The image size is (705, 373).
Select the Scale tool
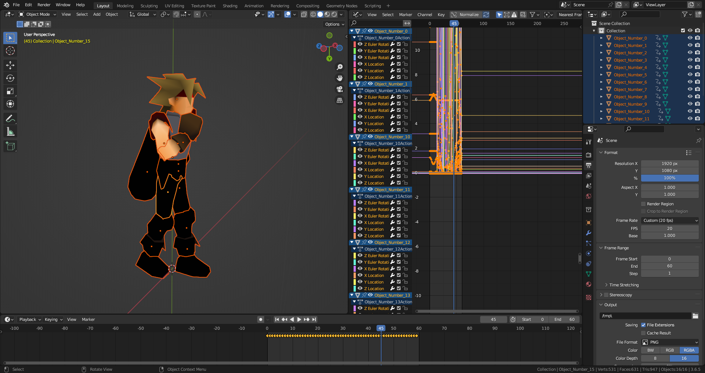tap(10, 91)
